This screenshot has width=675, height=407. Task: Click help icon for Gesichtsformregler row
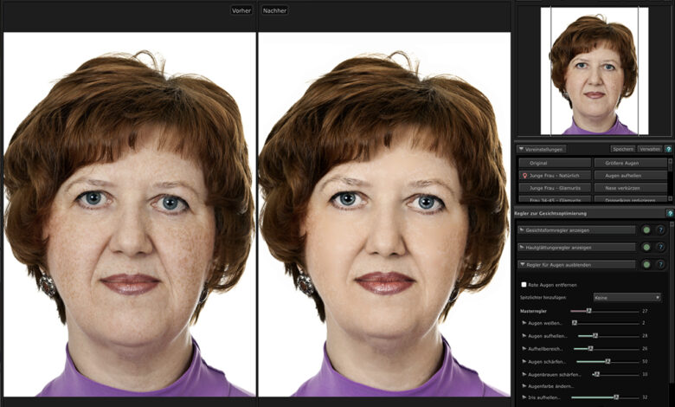coord(660,230)
